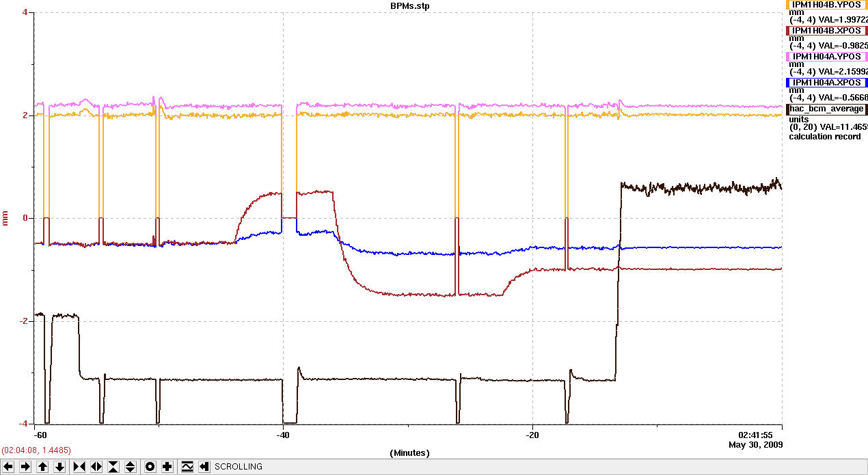Click the y-axis tick label 4

tap(25, 12)
